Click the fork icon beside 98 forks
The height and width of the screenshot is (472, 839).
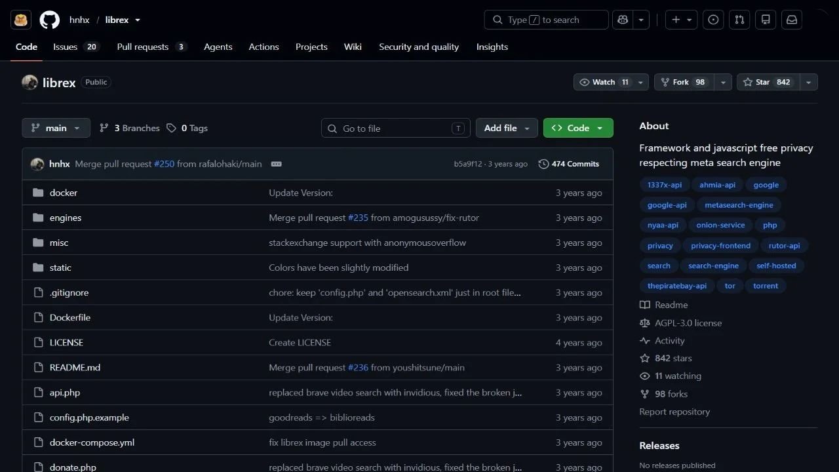pos(645,393)
